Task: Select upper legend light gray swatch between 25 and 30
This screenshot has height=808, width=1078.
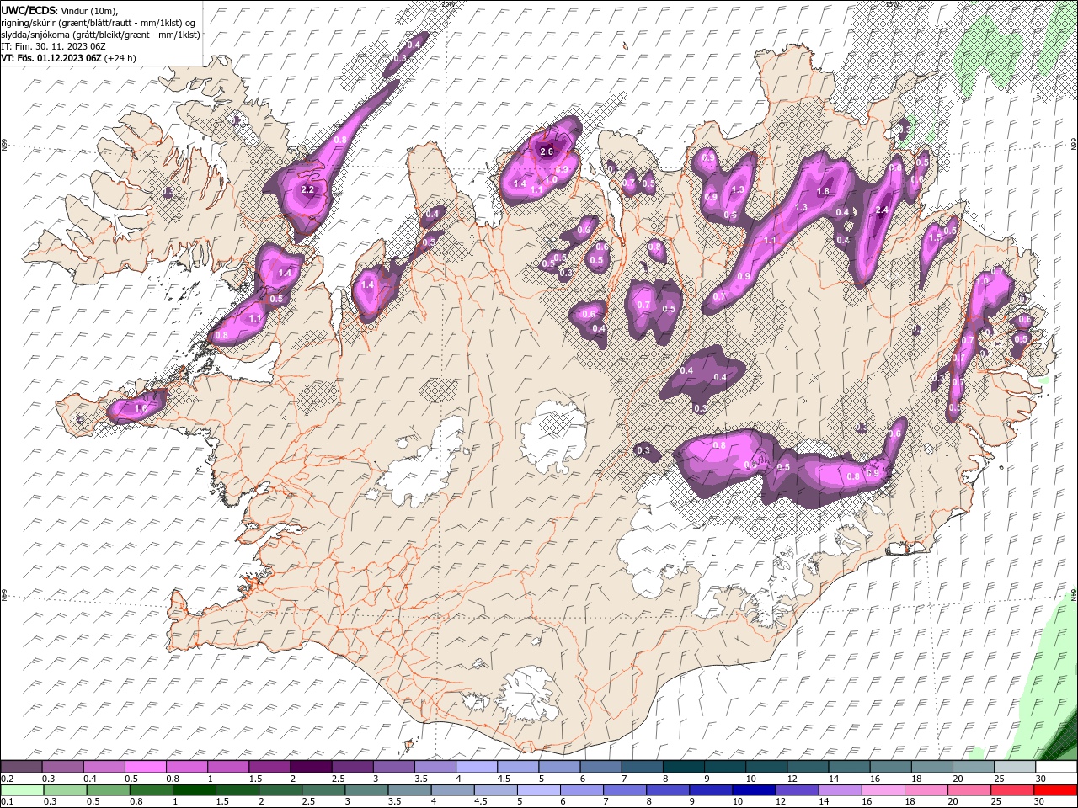Action: point(1014,767)
